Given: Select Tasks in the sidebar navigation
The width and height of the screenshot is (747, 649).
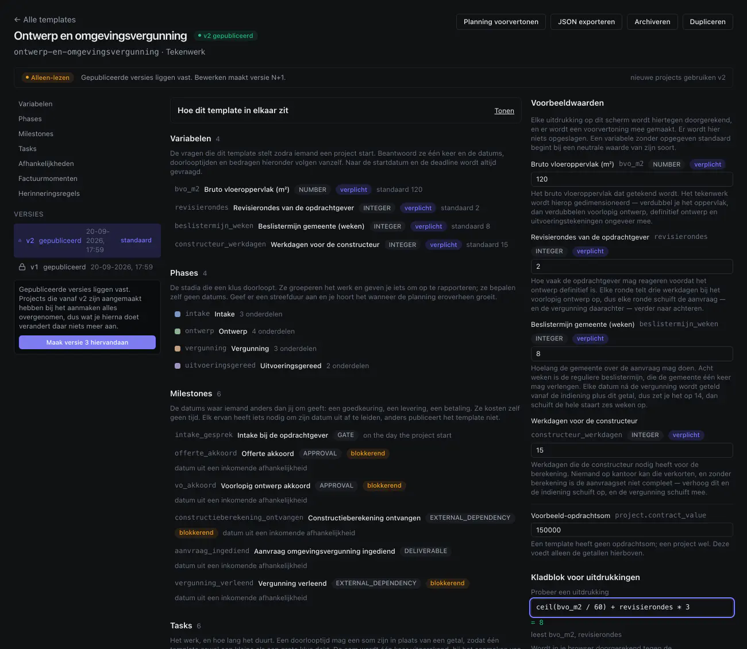Looking at the screenshot, I should (x=28, y=149).
